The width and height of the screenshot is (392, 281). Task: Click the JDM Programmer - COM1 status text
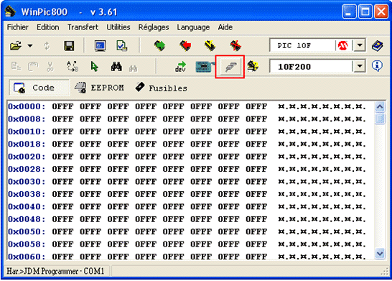55,271
